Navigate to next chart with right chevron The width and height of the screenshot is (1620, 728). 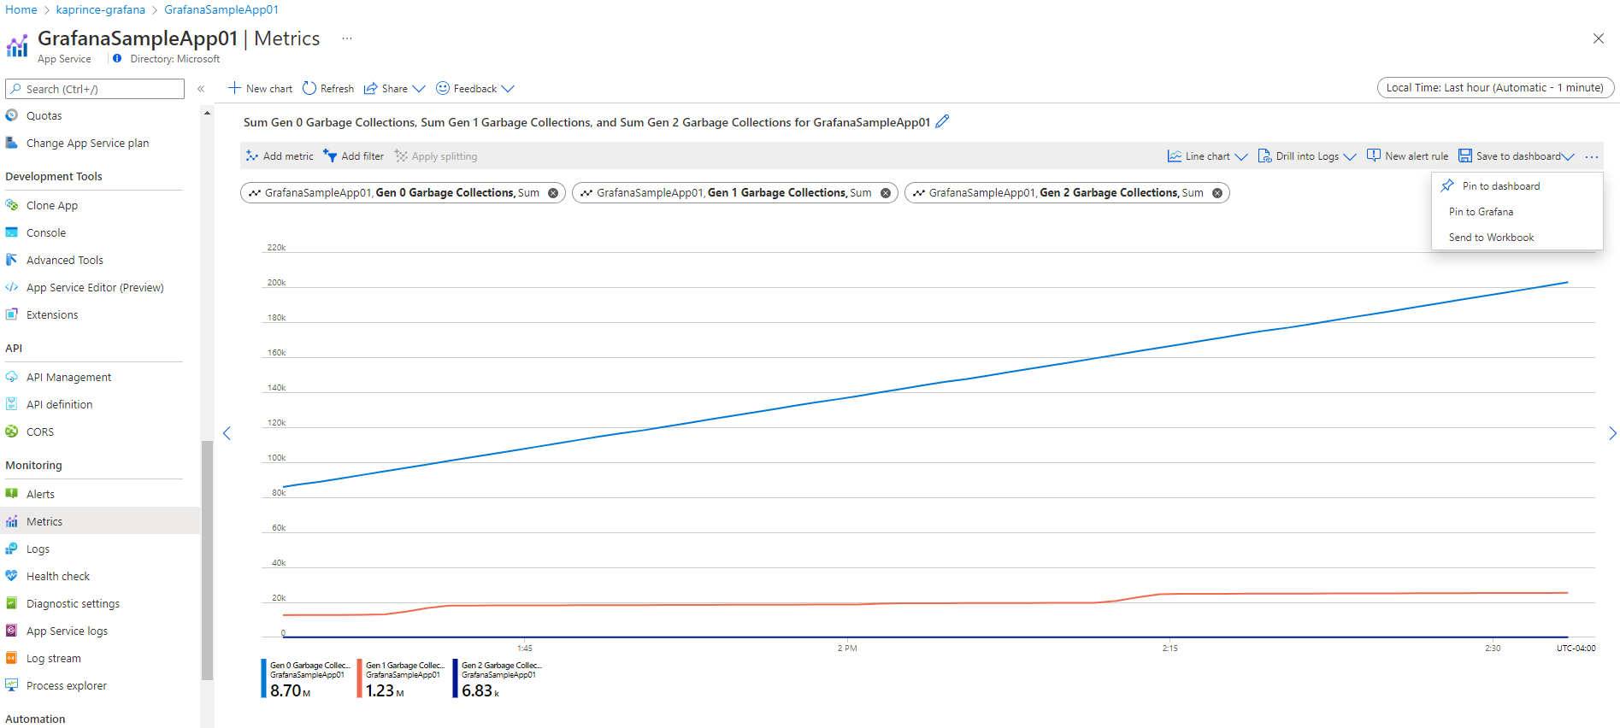pyautogui.click(x=1612, y=433)
